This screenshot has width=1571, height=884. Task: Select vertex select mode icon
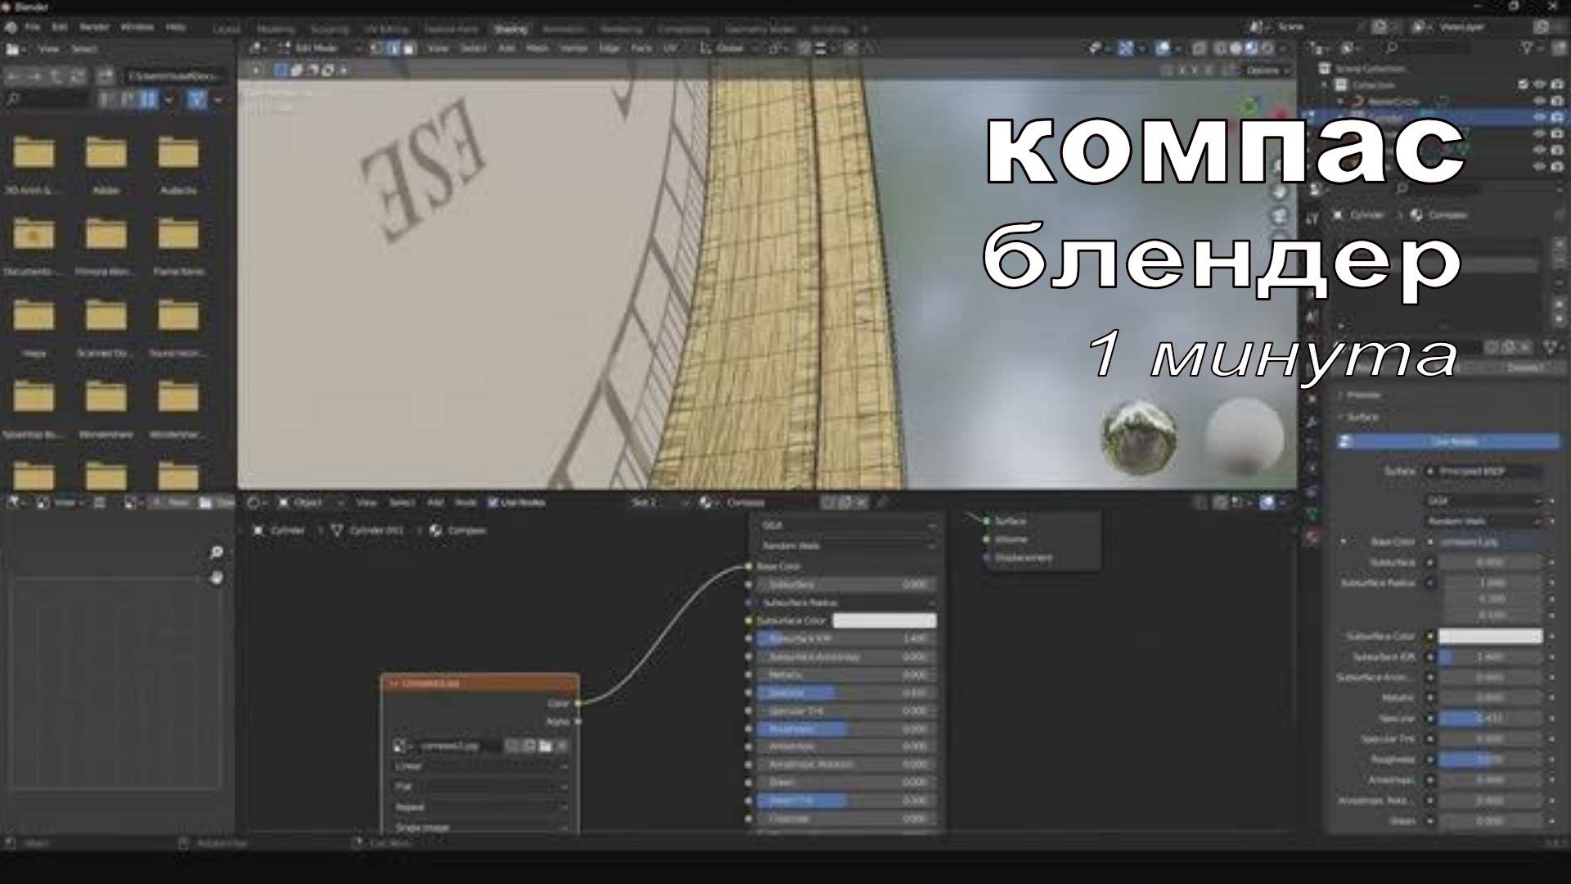tap(377, 48)
